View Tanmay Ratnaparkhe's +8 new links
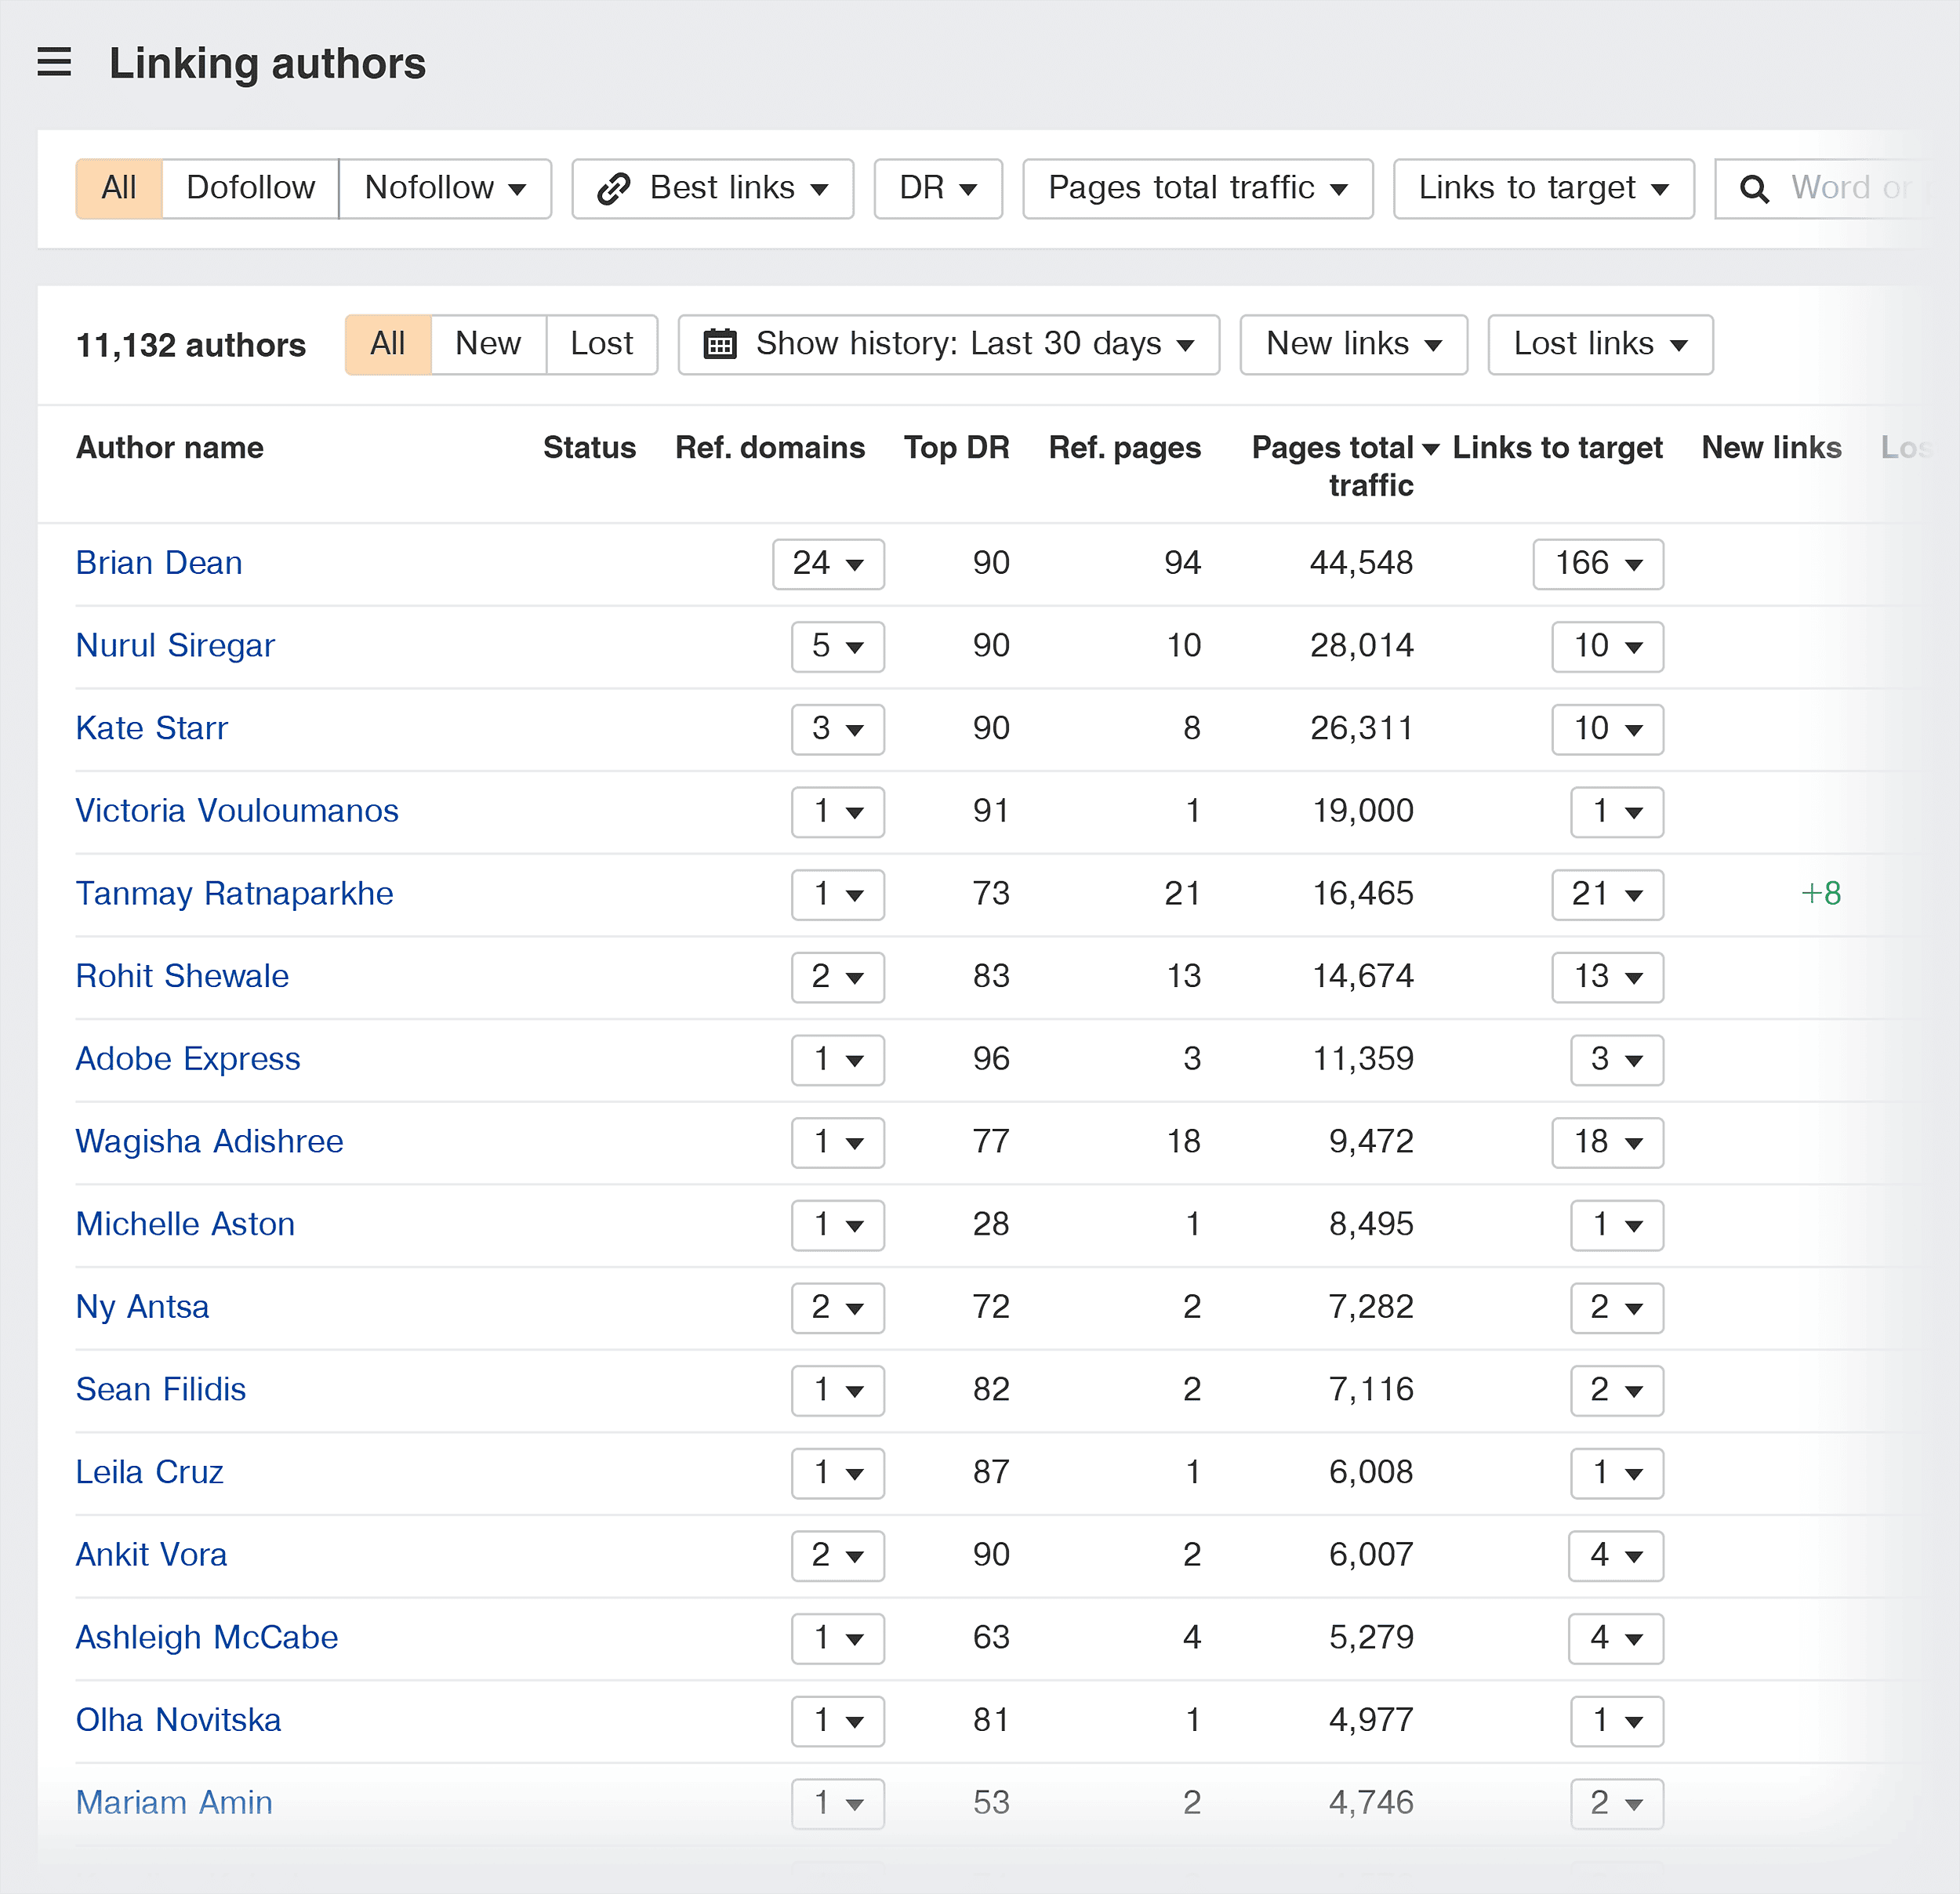The image size is (1960, 1894). pyautogui.click(x=1820, y=894)
